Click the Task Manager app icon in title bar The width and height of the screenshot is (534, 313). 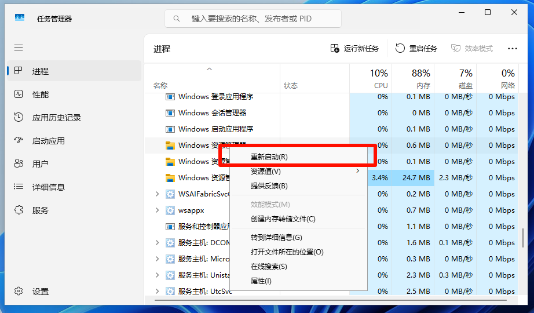[20, 17]
